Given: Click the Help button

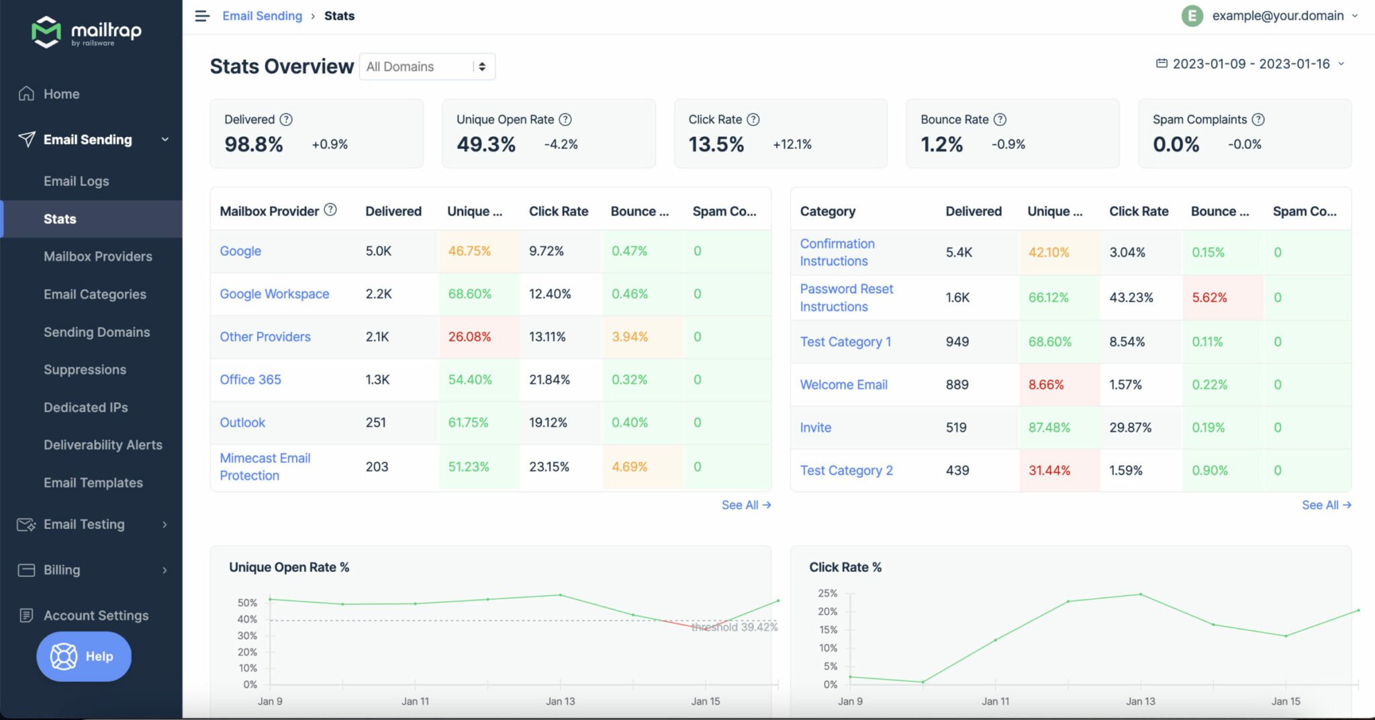Looking at the screenshot, I should [84, 656].
